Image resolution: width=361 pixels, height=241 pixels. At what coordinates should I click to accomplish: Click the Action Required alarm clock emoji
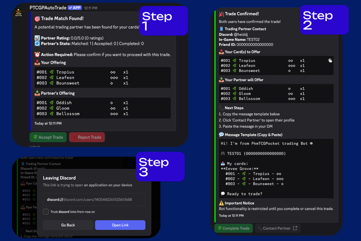37,55
